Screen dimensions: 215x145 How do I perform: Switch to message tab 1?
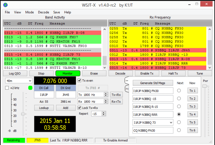127,81
